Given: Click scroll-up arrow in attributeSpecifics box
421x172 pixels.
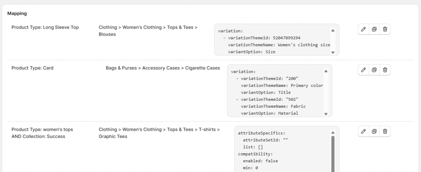Looking at the screenshot, I should tap(333, 133).
